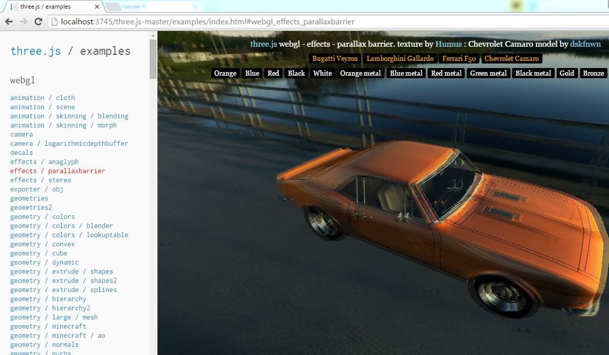Apply the Red metal material

coord(446,73)
